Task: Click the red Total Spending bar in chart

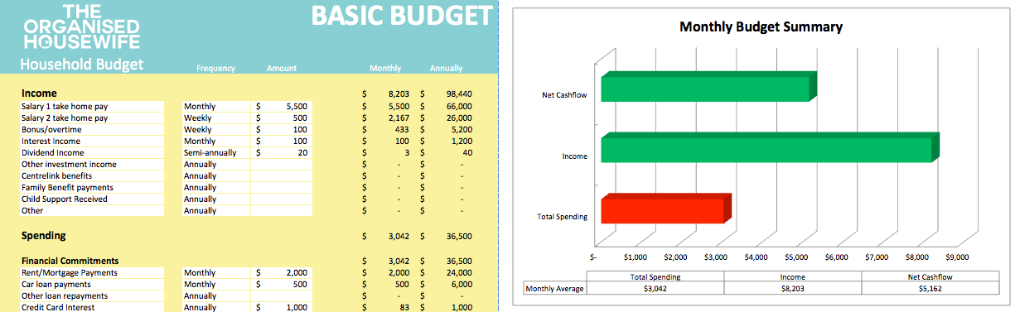Action: (x=667, y=209)
